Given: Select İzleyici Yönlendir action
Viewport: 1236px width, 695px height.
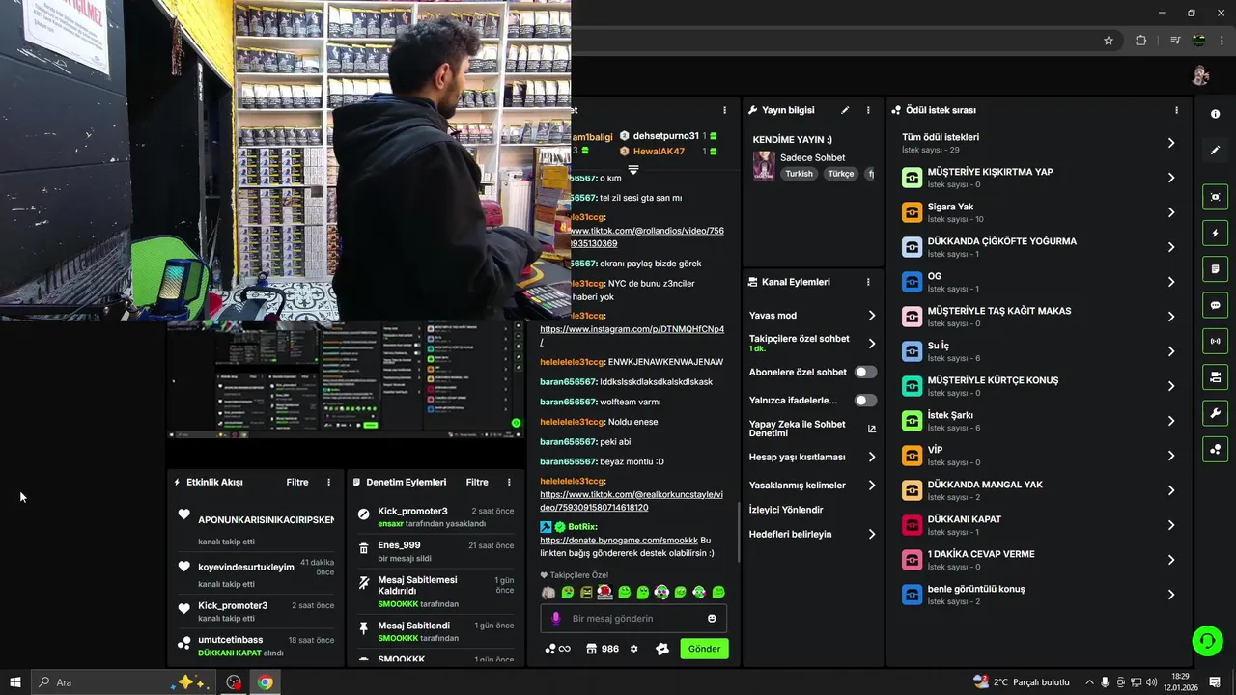Looking at the screenshot, I should point(786,510).
